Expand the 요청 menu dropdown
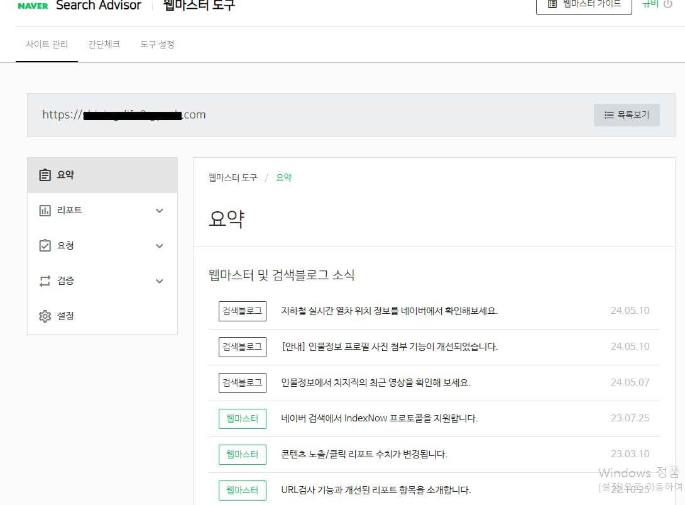 pos(159,245)
